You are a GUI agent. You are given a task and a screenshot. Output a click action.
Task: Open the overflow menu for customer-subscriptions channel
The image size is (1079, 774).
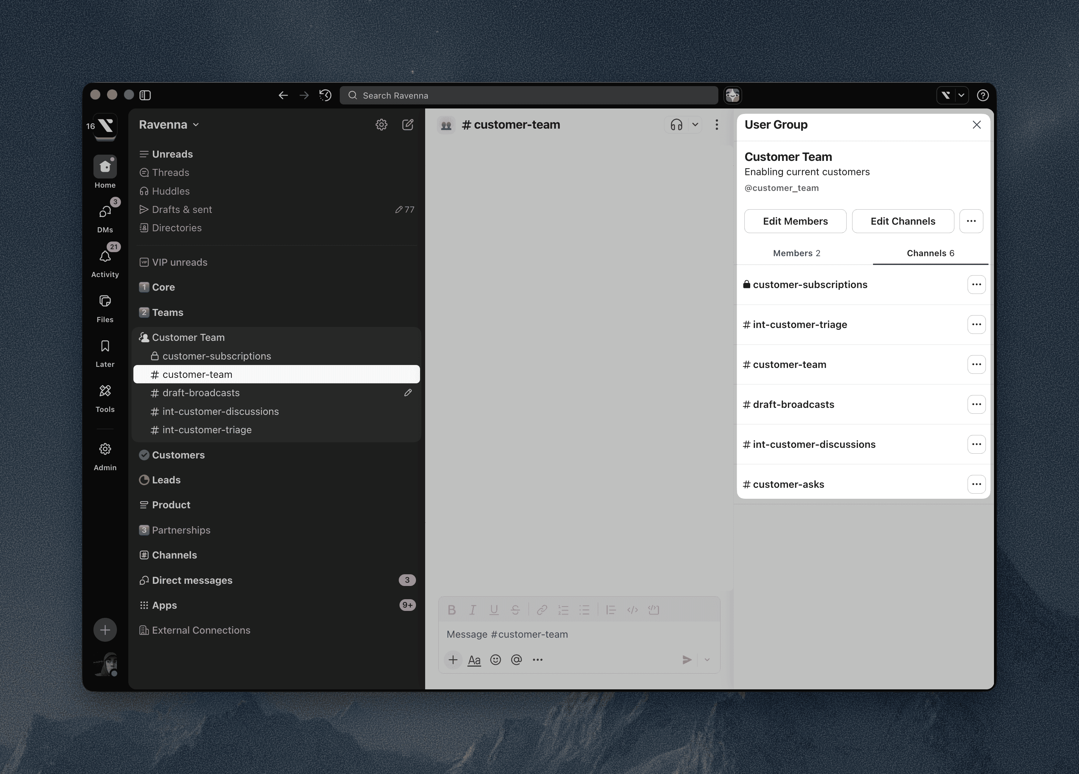click(x=977, y=284)
